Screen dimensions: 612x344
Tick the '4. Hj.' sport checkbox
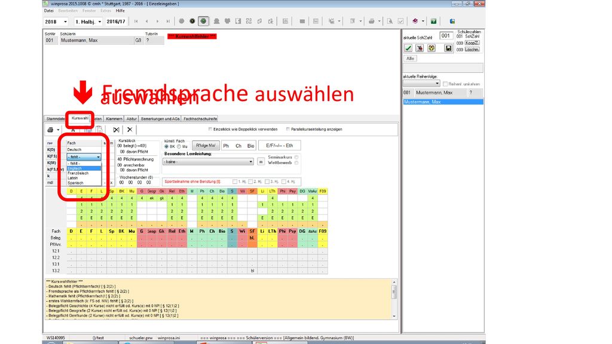point(284,182)
